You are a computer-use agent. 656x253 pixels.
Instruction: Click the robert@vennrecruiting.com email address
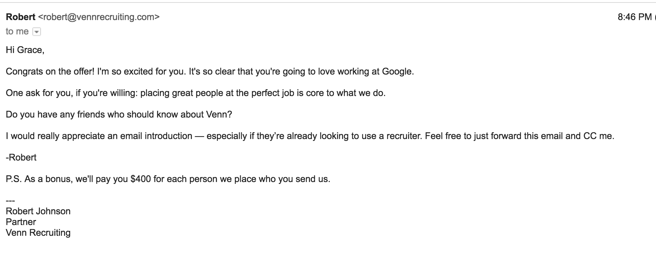(99, 17)
